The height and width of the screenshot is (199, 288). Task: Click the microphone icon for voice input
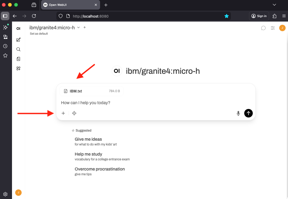point(238,113)
